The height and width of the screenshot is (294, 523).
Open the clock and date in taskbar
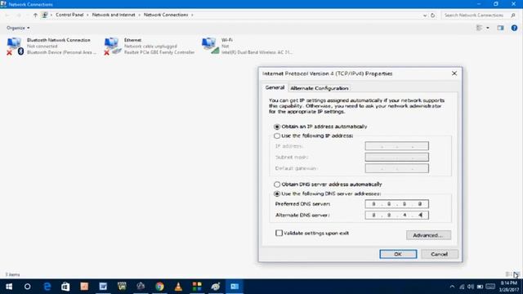click(x=509, y=287)
